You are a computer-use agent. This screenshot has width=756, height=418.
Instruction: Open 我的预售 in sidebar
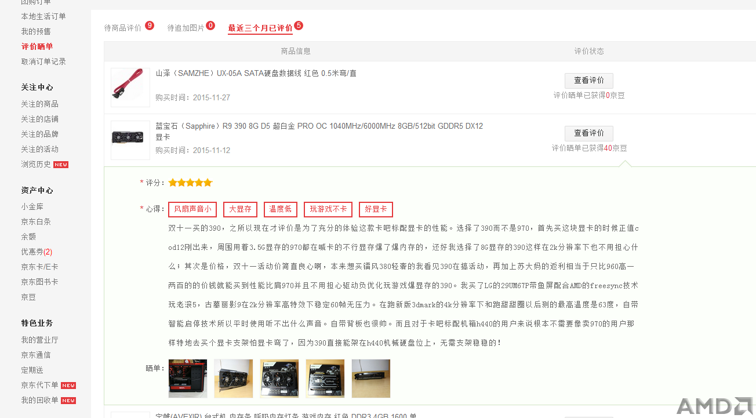36,31
